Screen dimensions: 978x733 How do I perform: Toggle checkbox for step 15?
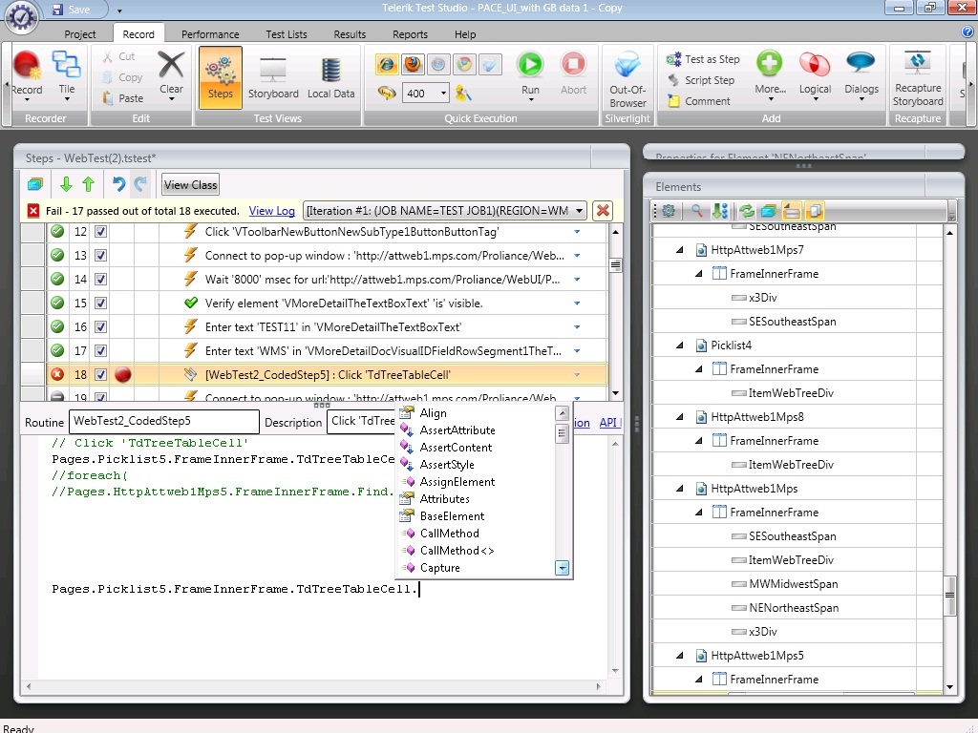point(101,304)
